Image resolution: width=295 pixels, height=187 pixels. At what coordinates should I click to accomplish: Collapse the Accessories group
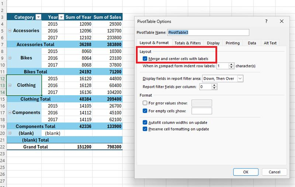pyautogui.click(x=10, y=31)
